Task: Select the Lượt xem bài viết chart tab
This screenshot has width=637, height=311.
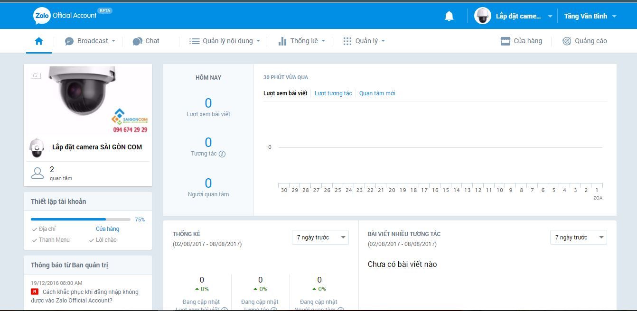Action: click(285, 93)
